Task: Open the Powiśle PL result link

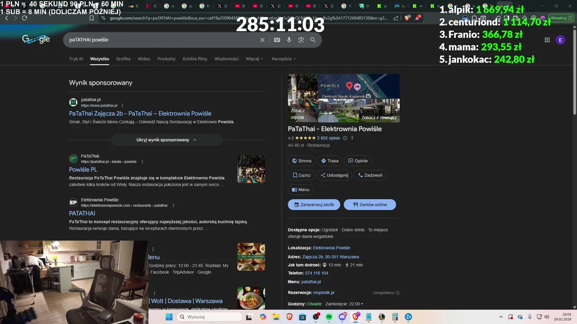Action: (83, 170)
